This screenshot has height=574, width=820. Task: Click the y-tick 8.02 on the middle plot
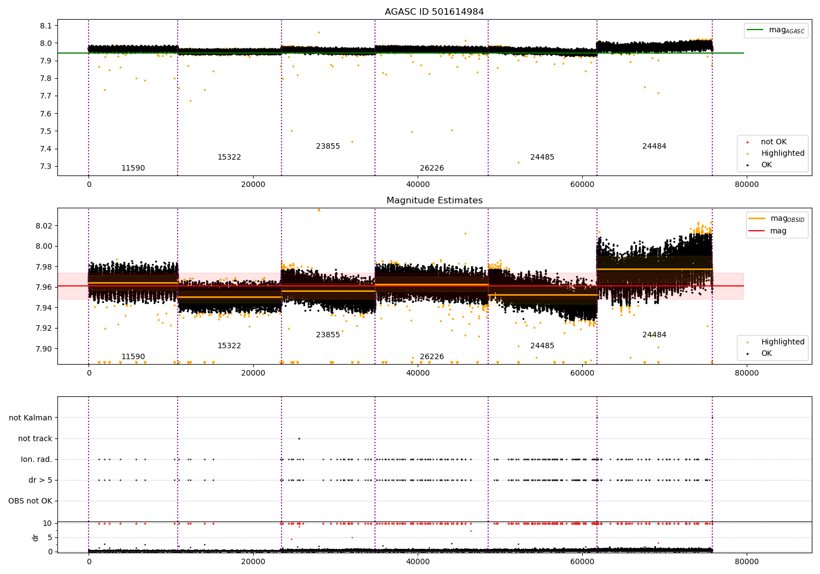pyautogui.click(x=44, y=226)
